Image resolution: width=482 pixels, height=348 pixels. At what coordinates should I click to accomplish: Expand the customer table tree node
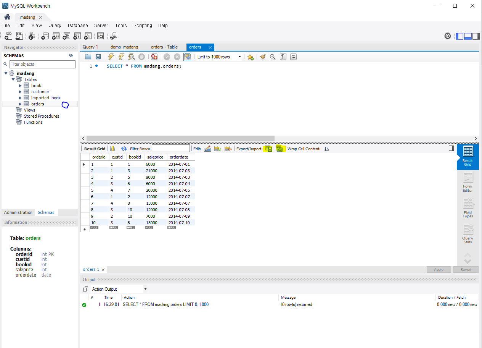[x=20, y=92]
